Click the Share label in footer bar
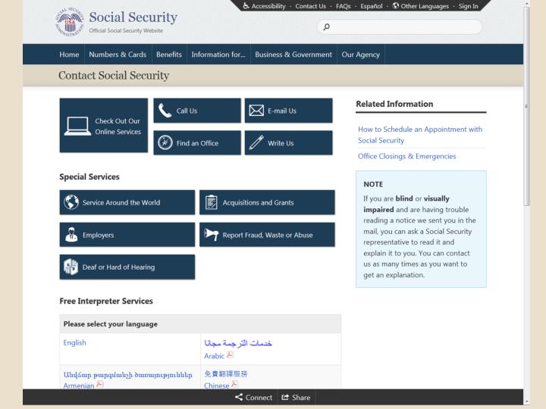 pos(301,397)
